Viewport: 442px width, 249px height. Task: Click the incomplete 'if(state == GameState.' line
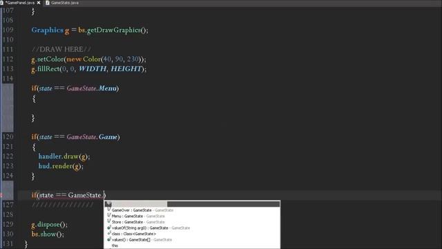(68, 195)
